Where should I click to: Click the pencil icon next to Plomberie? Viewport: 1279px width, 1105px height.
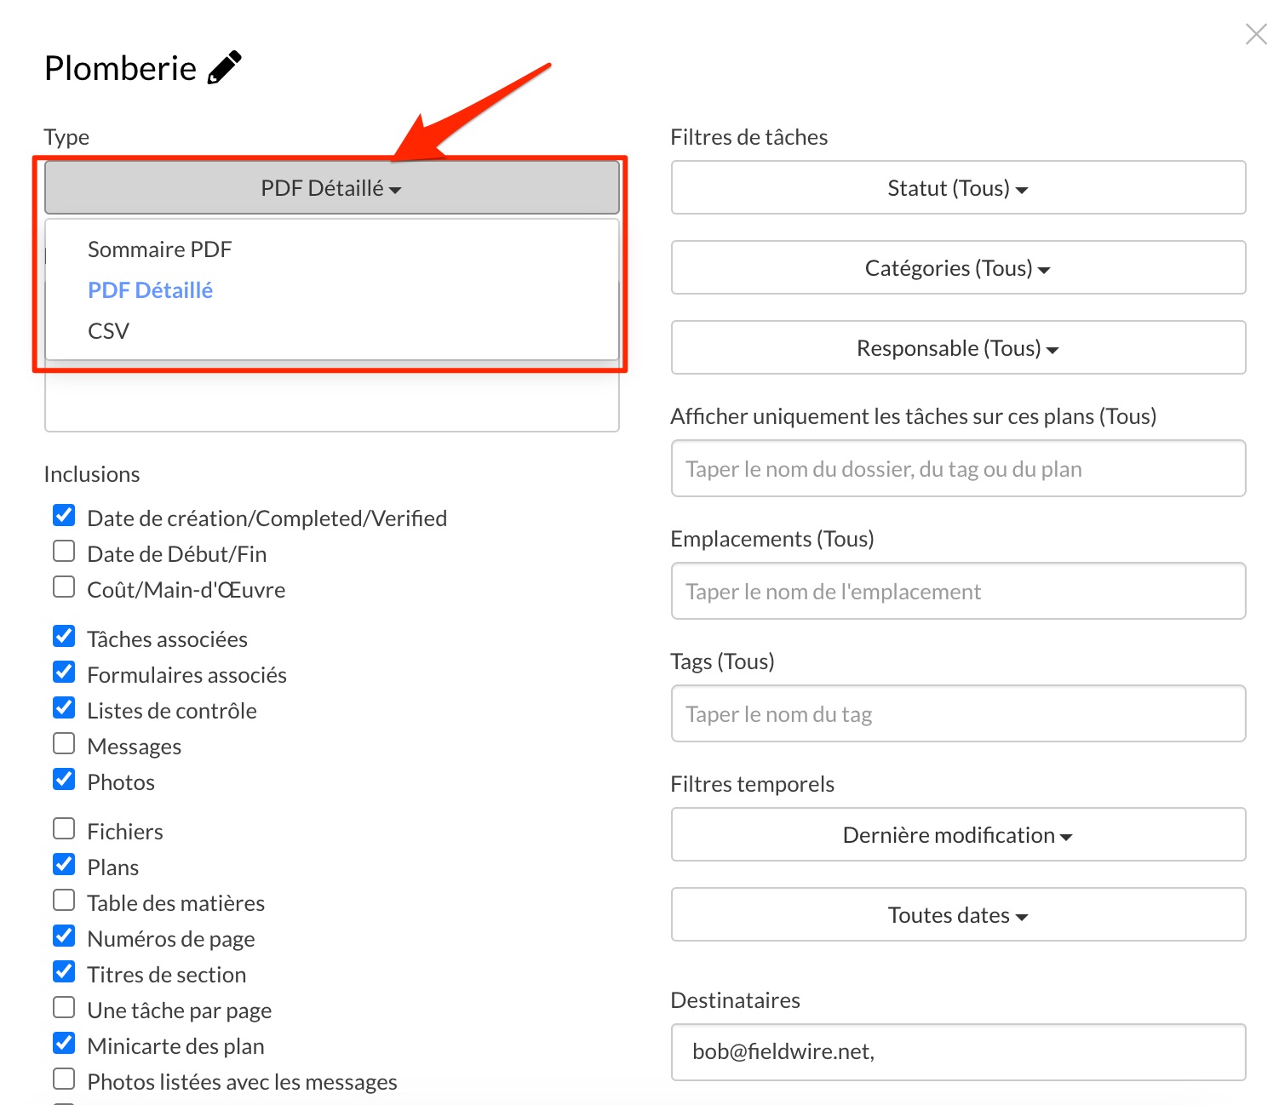click(225, 68)
